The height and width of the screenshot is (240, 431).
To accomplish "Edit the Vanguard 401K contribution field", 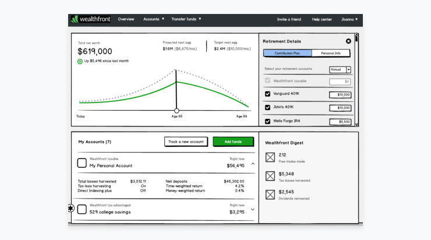I will coord(340,95).
